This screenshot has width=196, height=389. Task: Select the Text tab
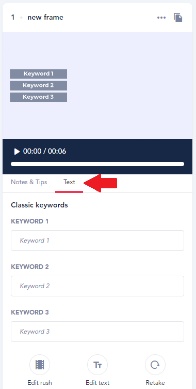coord(69,182)
